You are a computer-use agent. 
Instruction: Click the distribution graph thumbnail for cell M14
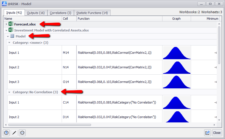[176, 53]
